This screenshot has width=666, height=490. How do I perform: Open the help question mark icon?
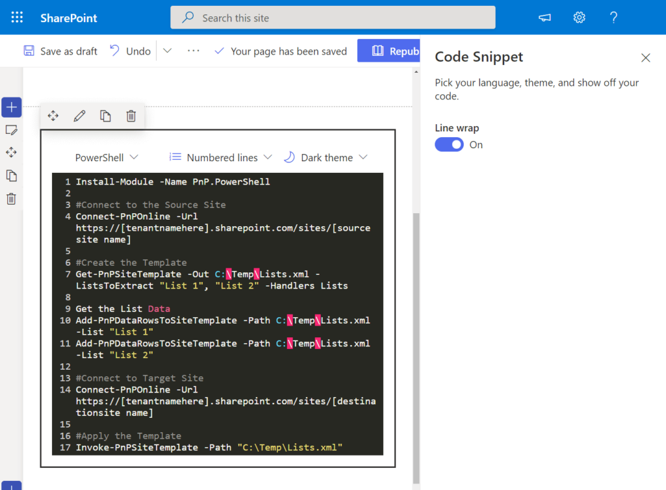tap(613, 18)
